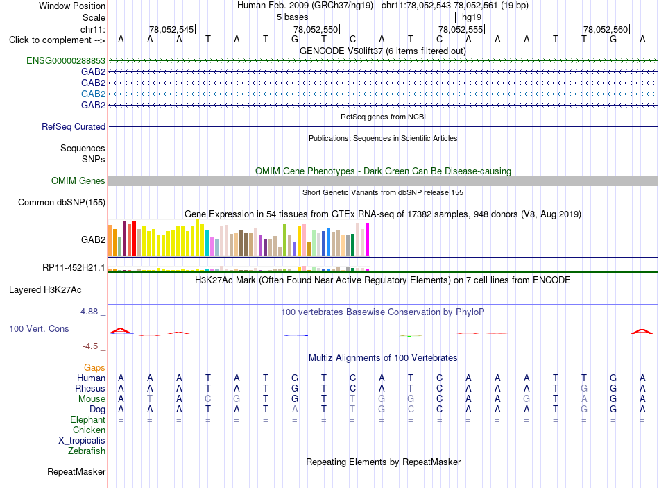Click the OMIM Genes track label

78,181
